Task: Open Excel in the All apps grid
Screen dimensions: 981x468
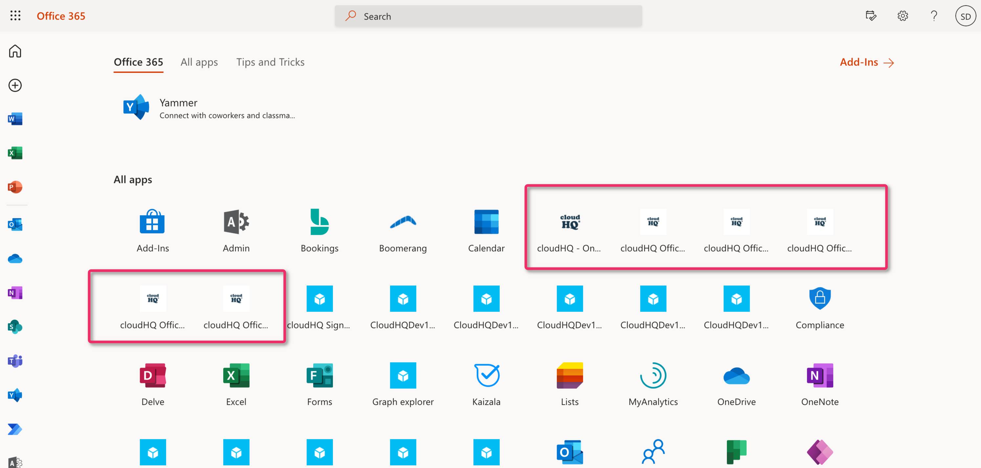Action: 236,385
